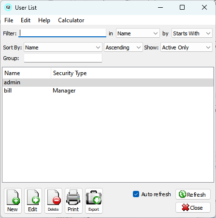This screenshot has width=216, height=218.
Task: Open the File menu
Action: pyautogui.click(x=9, y=20)
